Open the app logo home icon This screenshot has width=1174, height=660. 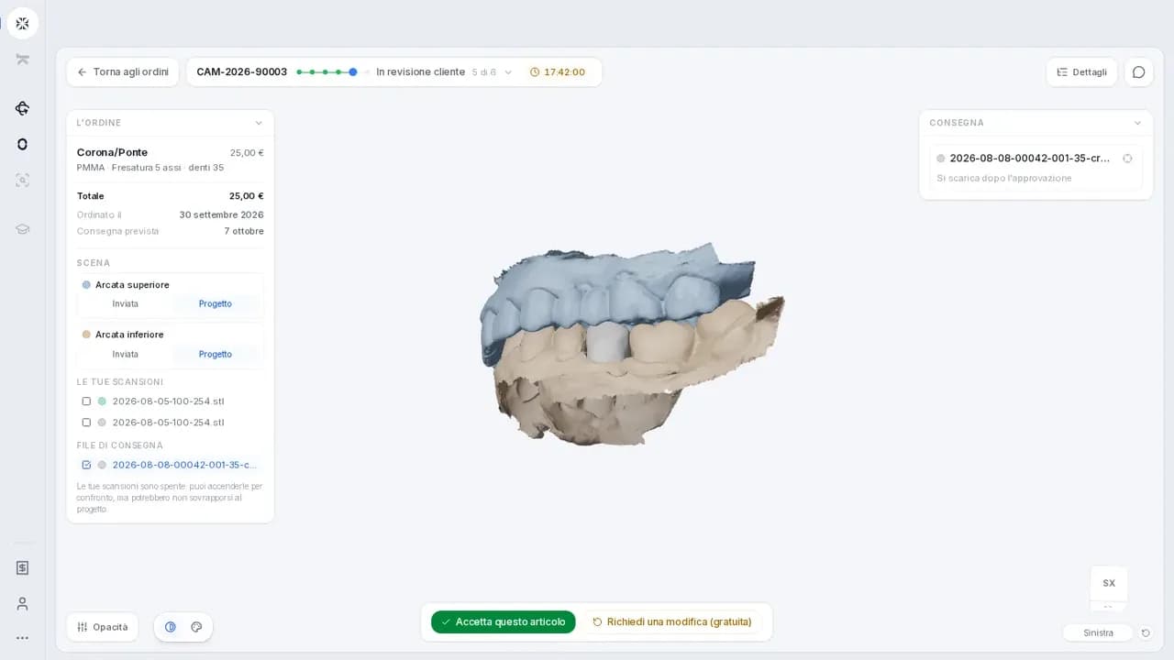(x=22, y=23)
